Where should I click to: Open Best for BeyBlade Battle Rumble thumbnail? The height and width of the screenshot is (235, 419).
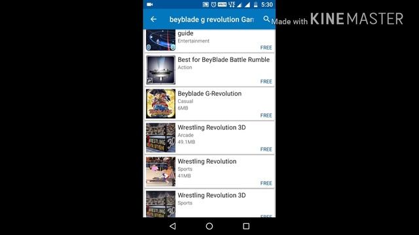[160, 70]
